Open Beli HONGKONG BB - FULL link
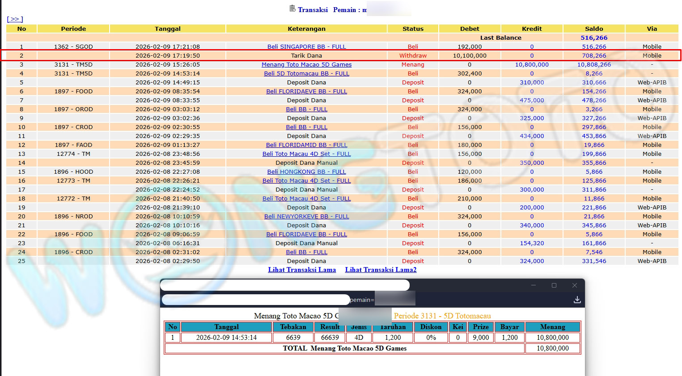Viewport: 682px width, 376px height. pyautogui.click(x=306, y=172)
